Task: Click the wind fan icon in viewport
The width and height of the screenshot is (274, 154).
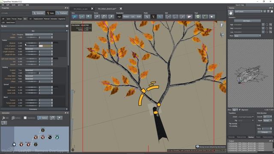Action: pyautogui.click(x=222, y=35)
